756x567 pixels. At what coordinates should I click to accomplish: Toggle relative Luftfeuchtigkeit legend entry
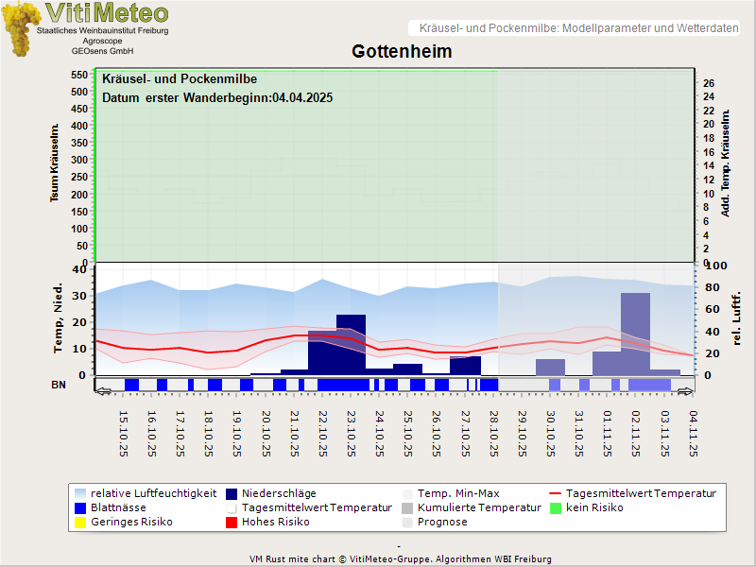tap(152, 493)
